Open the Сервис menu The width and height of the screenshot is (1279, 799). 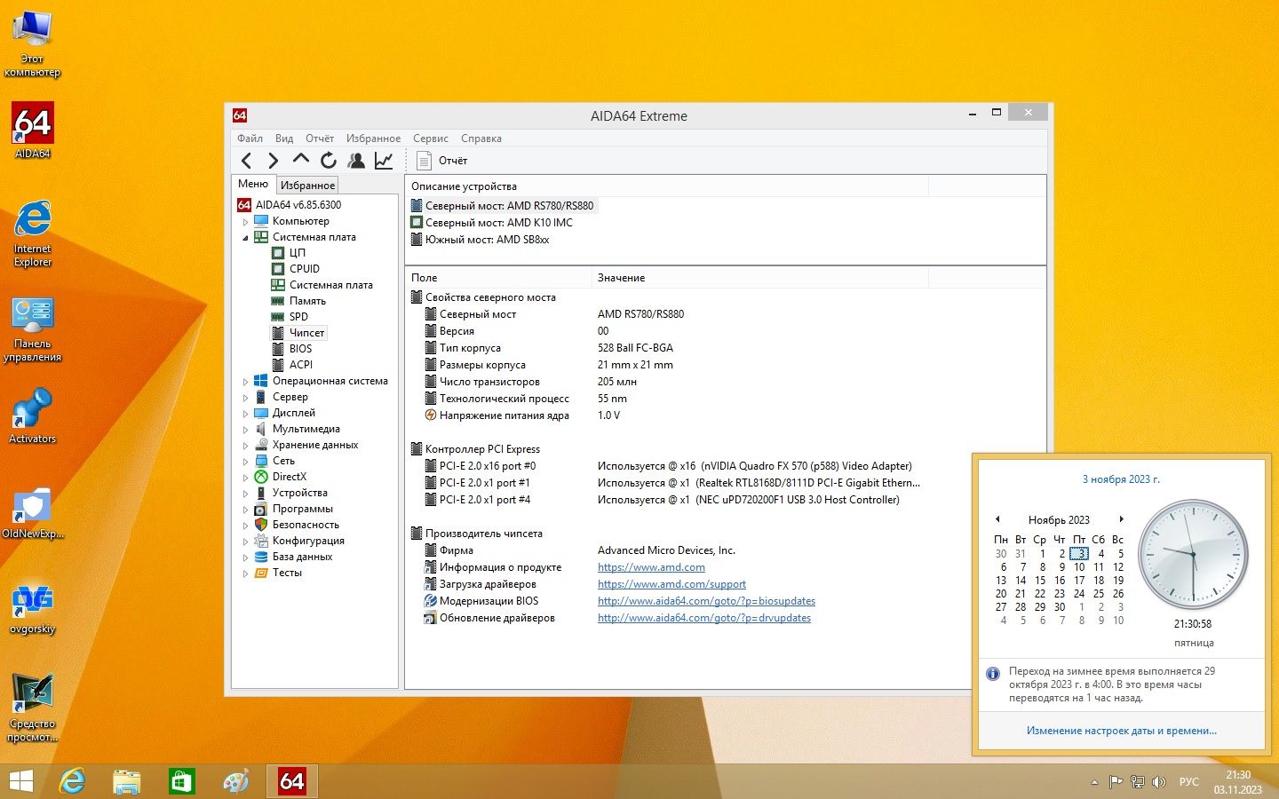point(430,138)
